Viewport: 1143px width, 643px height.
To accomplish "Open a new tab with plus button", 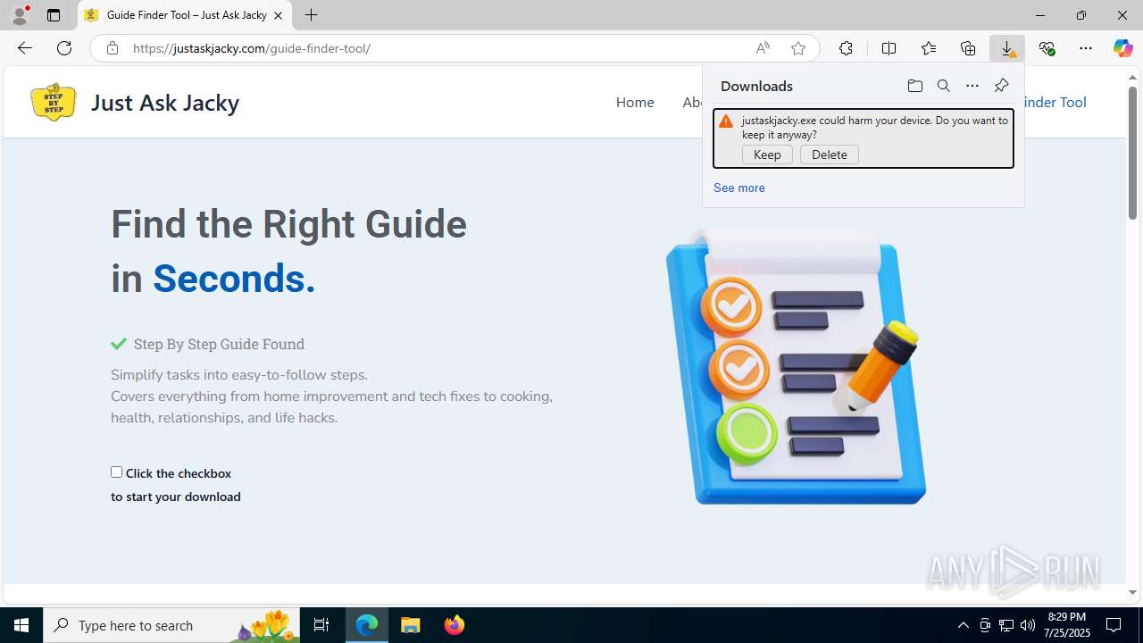I will point(311,15).
